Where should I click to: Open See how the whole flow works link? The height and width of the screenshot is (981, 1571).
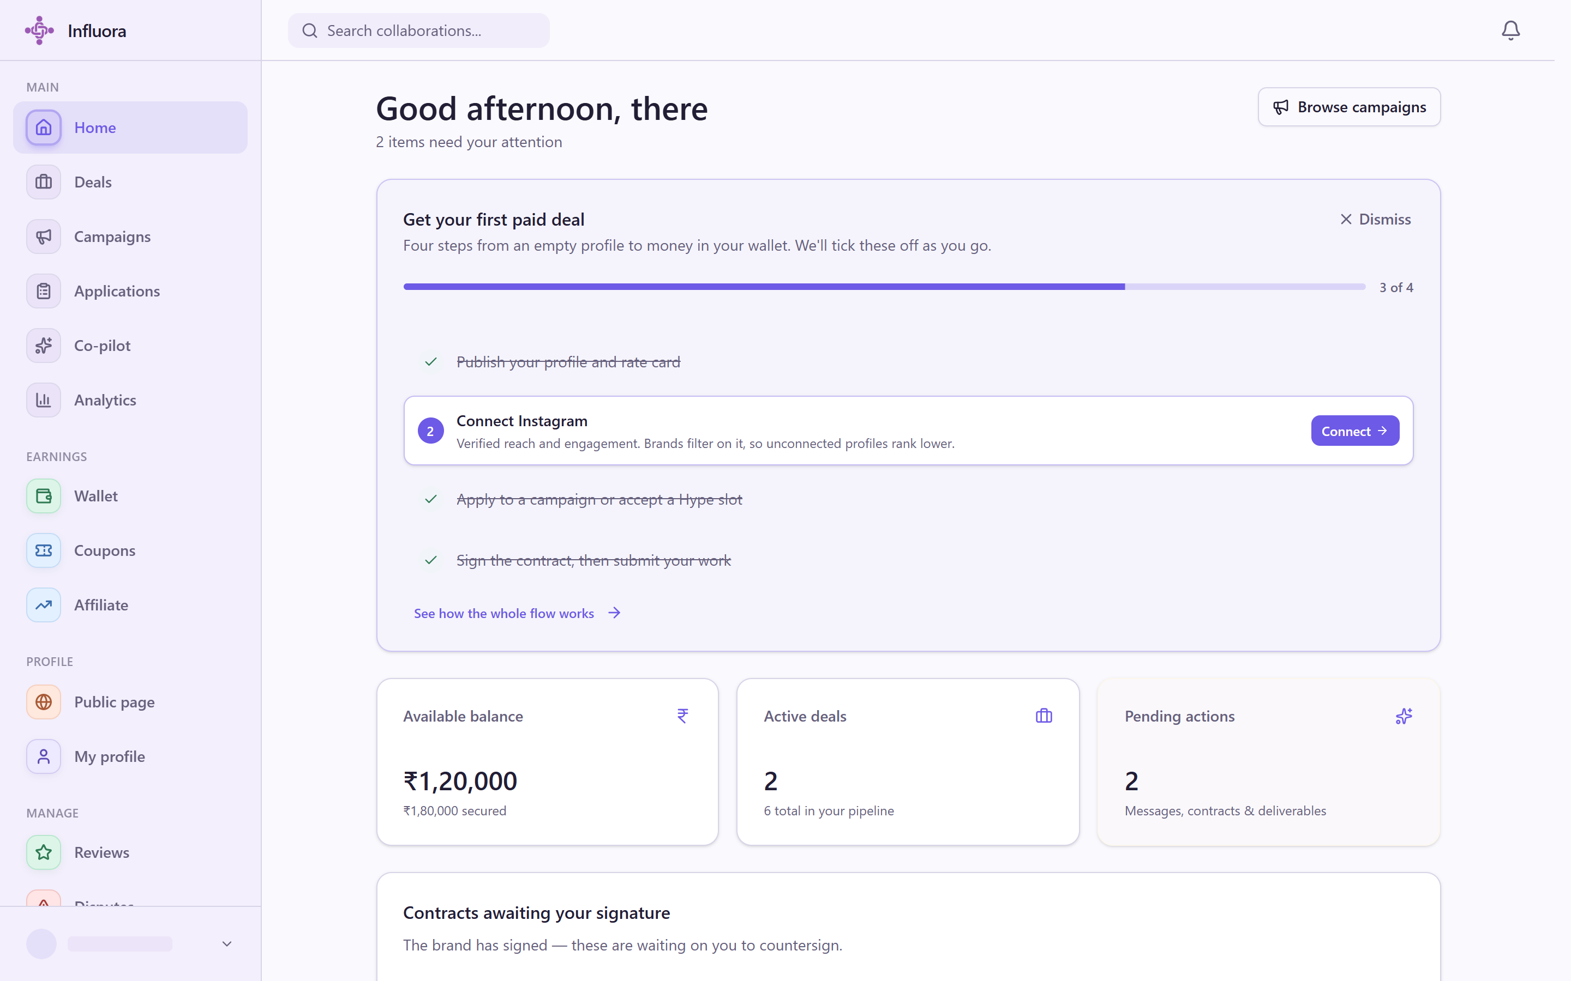point(517,613)
